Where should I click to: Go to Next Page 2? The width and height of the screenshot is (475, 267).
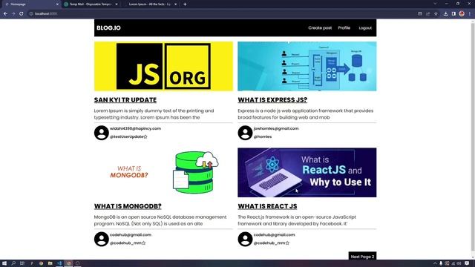[362, 257]
